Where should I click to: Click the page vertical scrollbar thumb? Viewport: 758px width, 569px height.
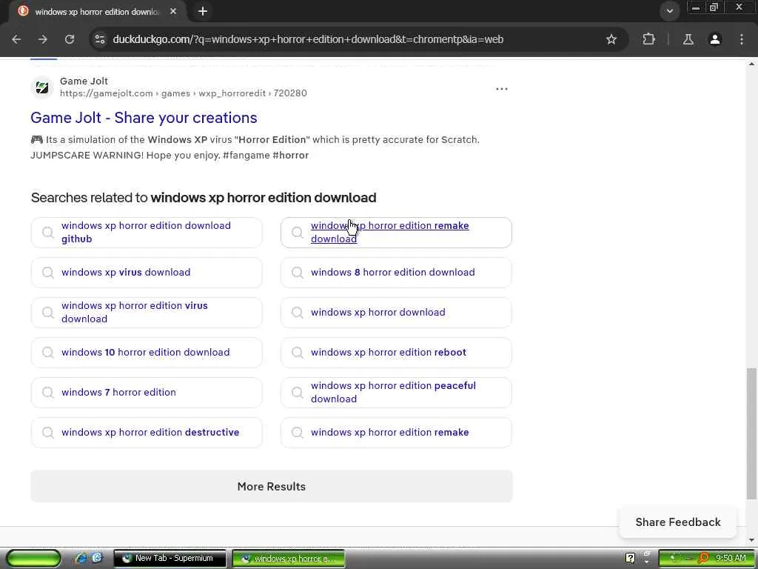(x=751, y=433)
